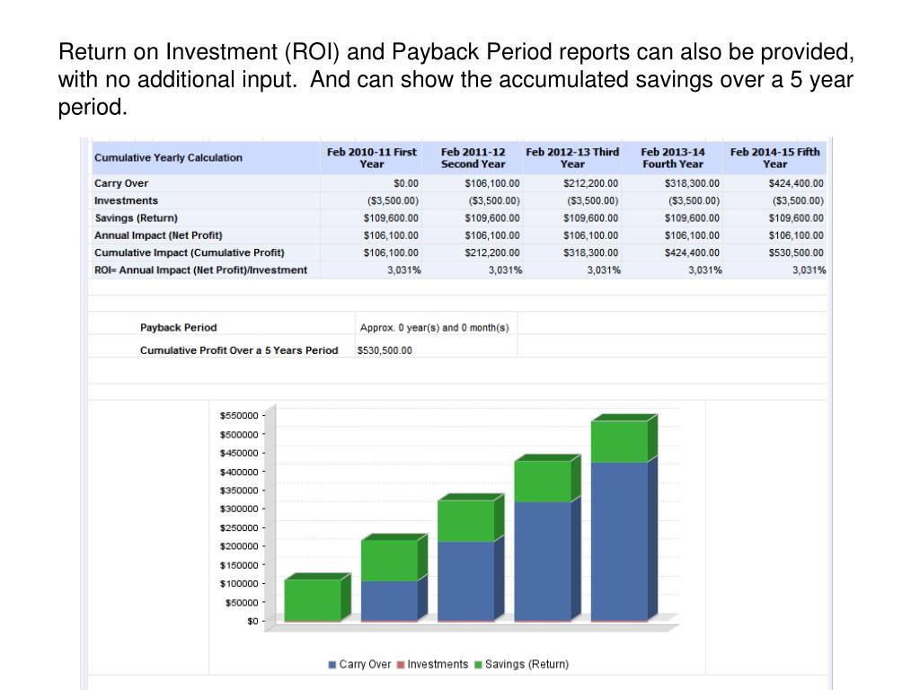Select the $0.00 Carry Over cell
This screenshot has width=920, height=690.
(406, 183)
